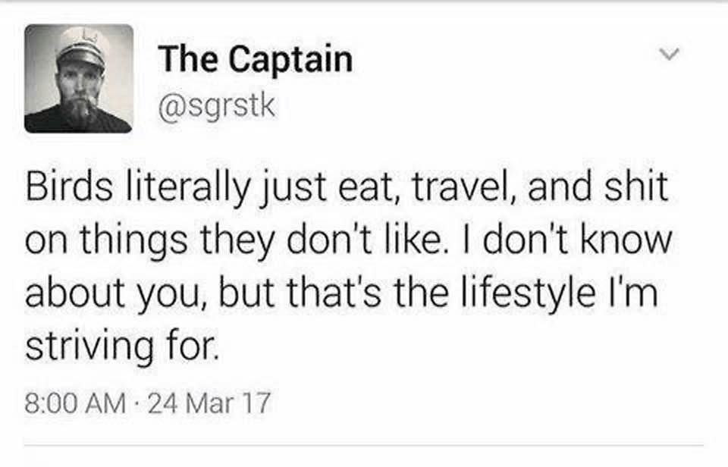The width and height of the screenshot is (728, 467).
Task: Click the word "eat" in the tweet
Action: click(x=369, y=189)
